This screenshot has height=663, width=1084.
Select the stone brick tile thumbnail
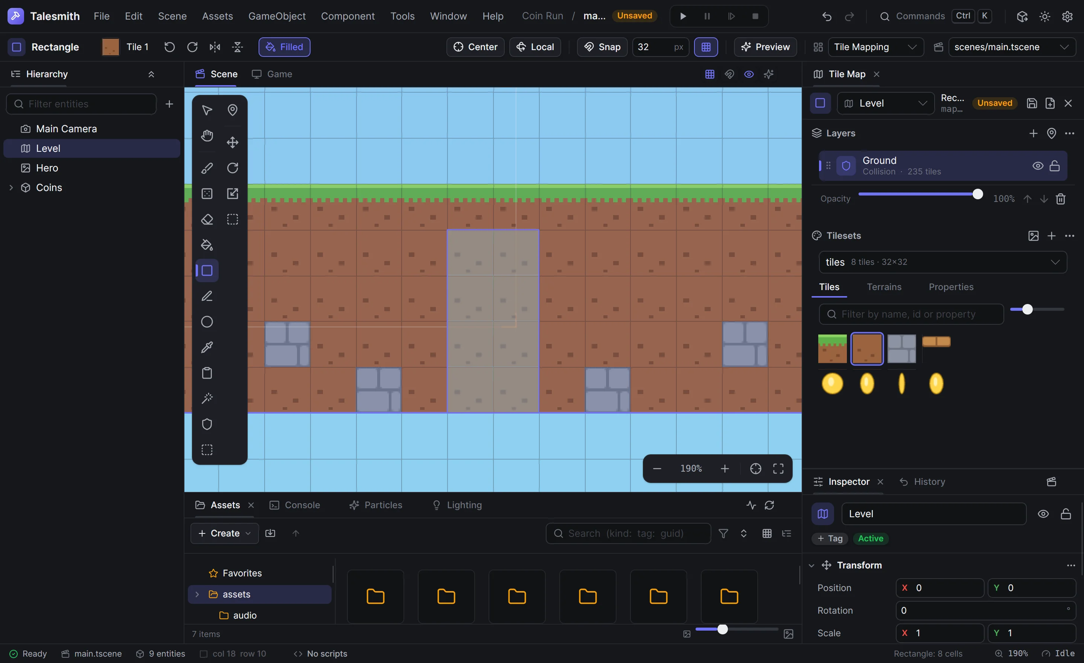(x=901, y=349)
